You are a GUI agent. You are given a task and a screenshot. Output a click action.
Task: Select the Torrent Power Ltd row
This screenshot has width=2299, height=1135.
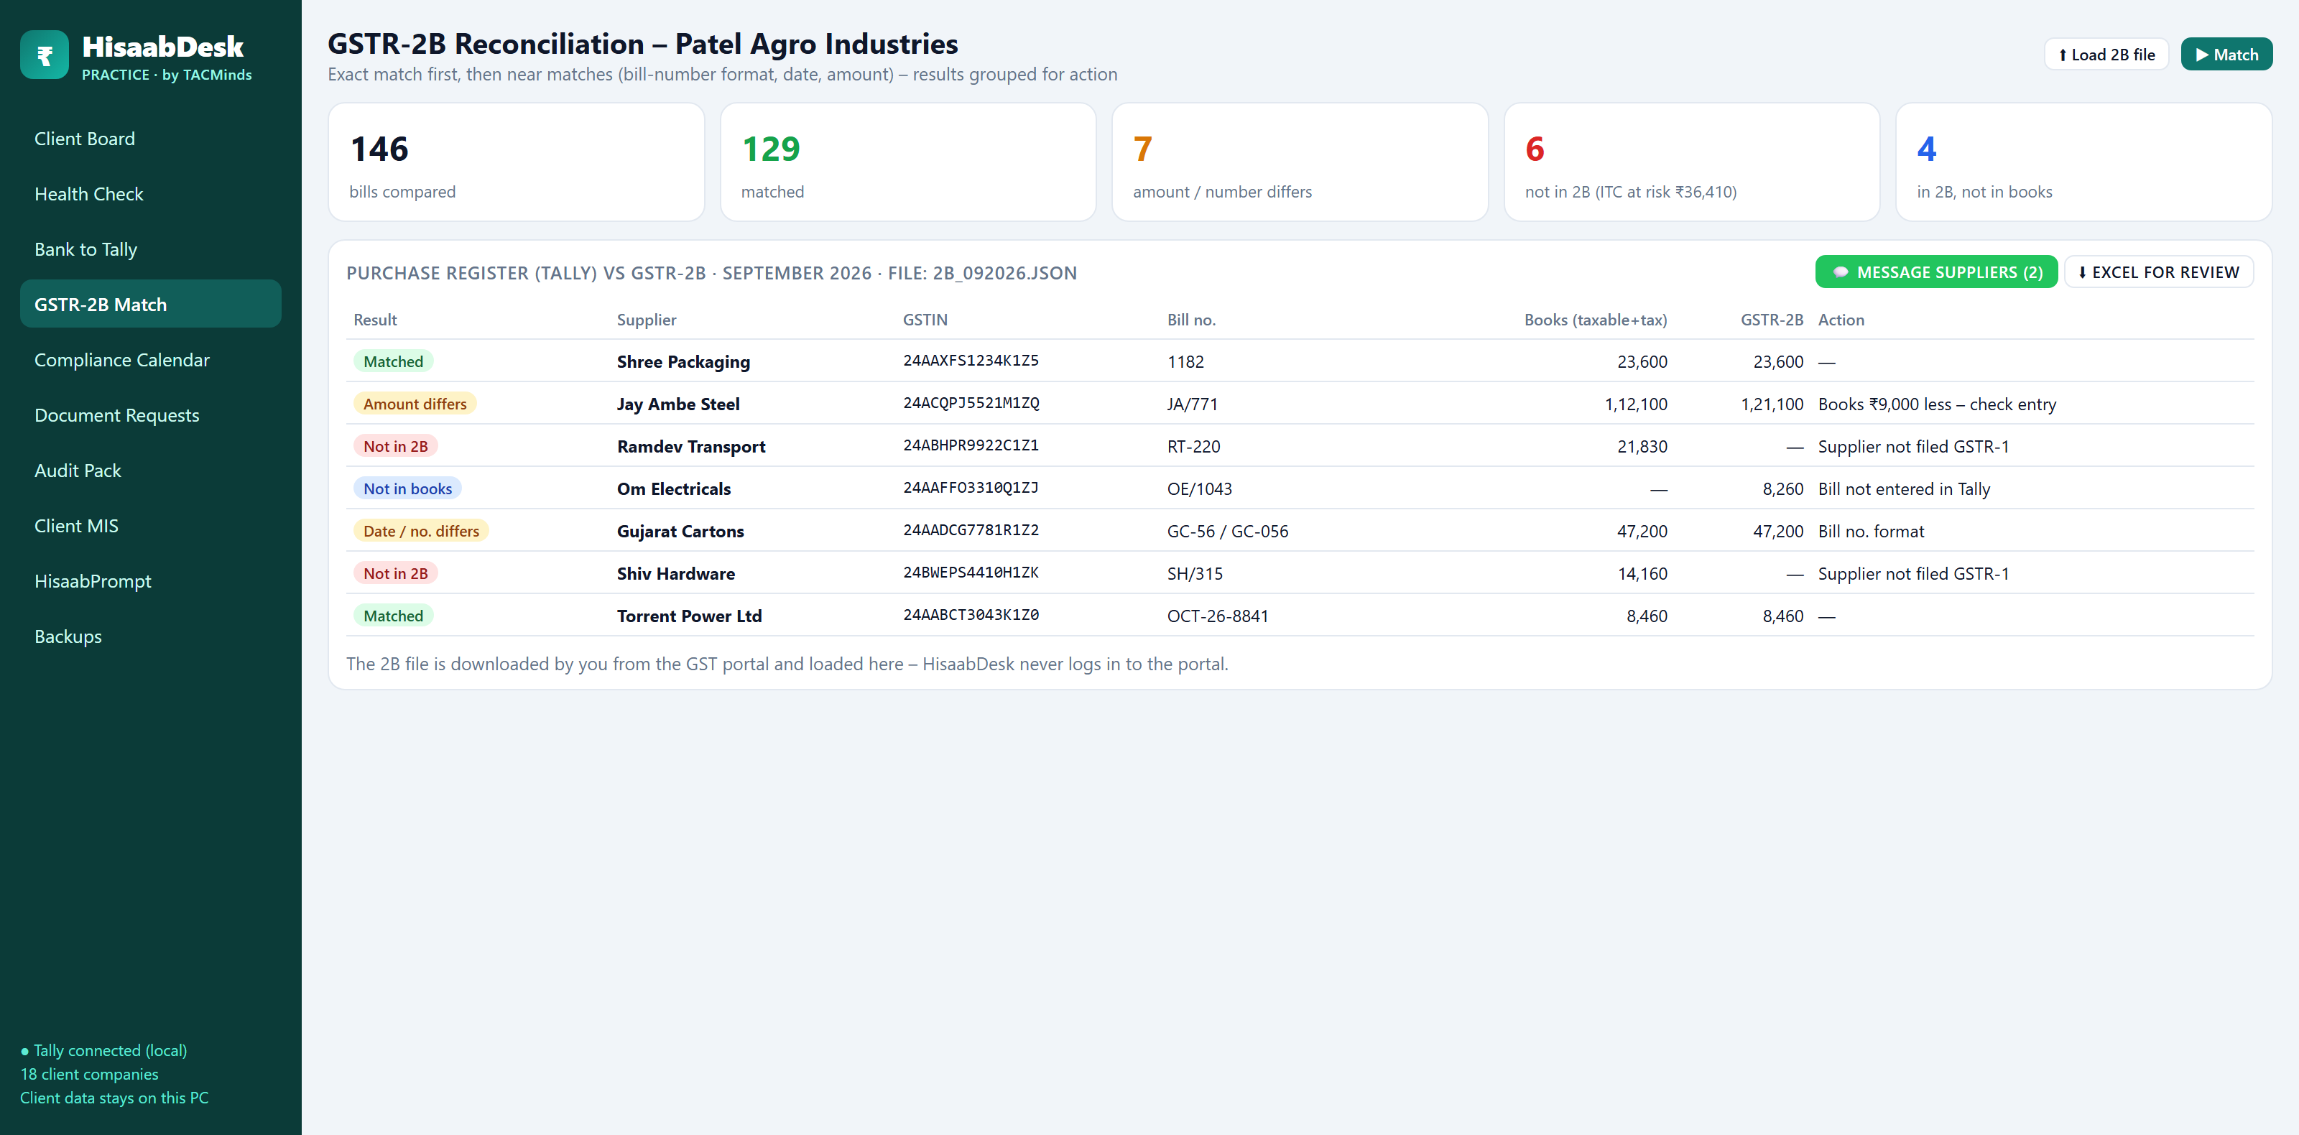(1300, 616)
